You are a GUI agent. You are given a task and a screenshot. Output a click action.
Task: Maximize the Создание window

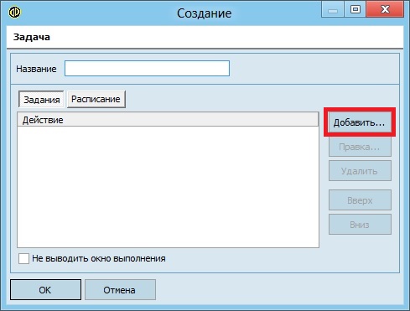356,9
